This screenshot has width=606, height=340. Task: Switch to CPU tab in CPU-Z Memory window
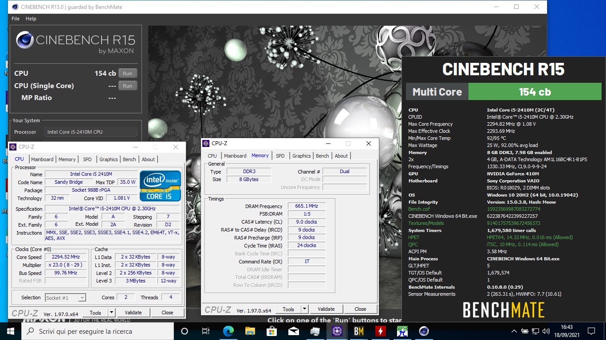(x=212, y=156)
